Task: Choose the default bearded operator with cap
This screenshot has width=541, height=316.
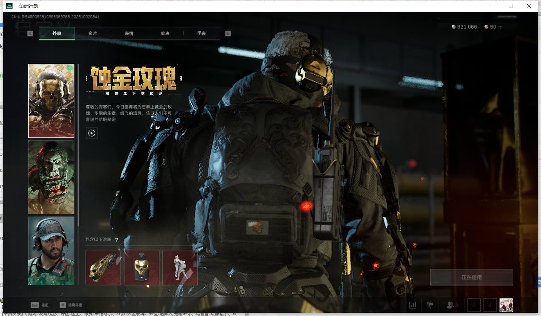Action: tap(51, 251)
